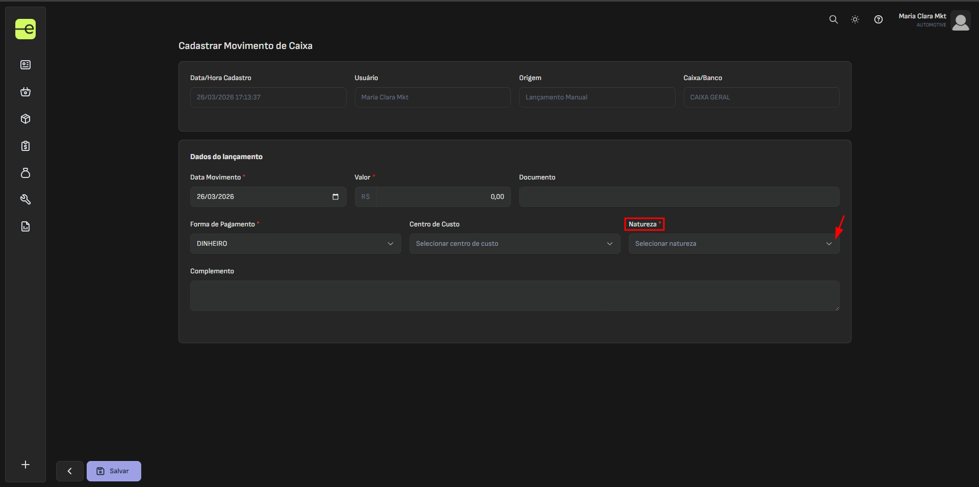Expand the Selecionar natureza dropdown
979x487 pixels.
[733, 244]
